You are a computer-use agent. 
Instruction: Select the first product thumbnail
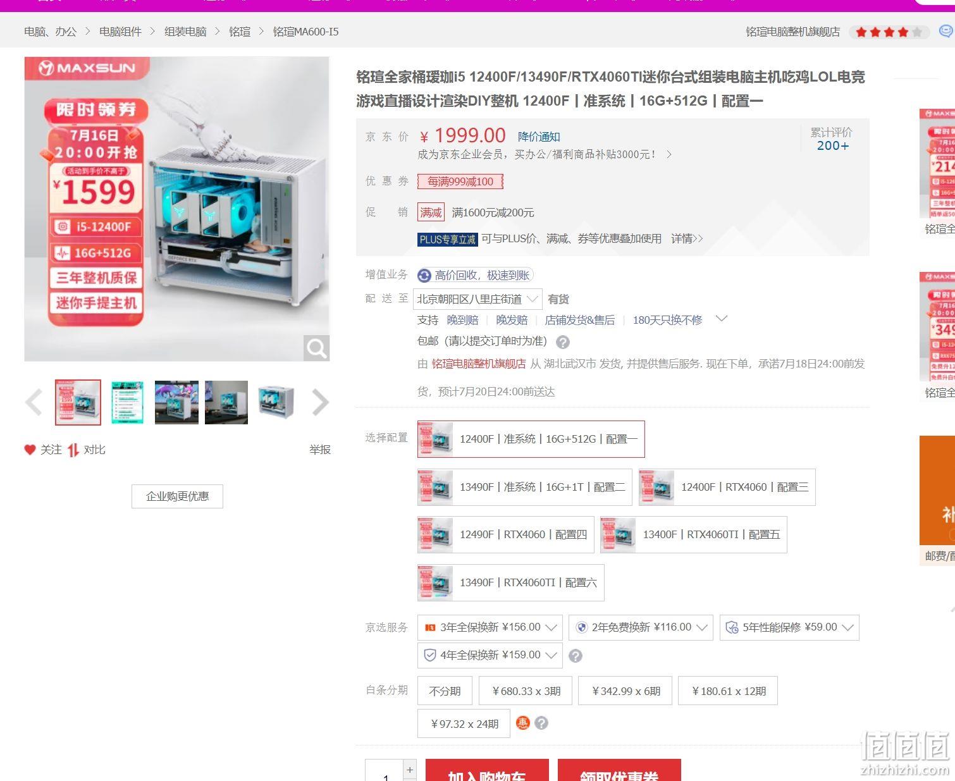pyautogui.click(x=78, y=402)
